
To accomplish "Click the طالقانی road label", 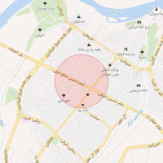I will click(49, 142).
